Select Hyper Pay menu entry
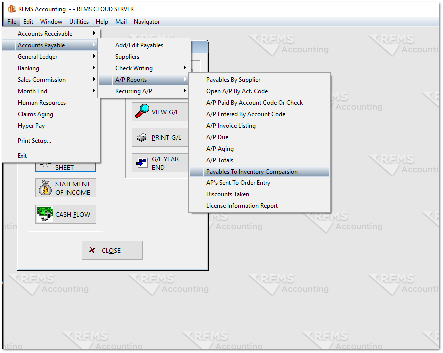443x353 pixels. point(51,126)
